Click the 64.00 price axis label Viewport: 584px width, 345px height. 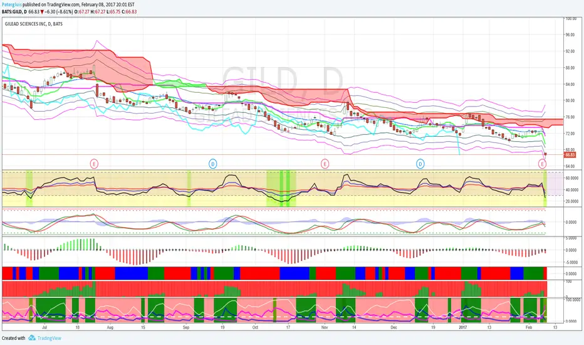point(570,166)
